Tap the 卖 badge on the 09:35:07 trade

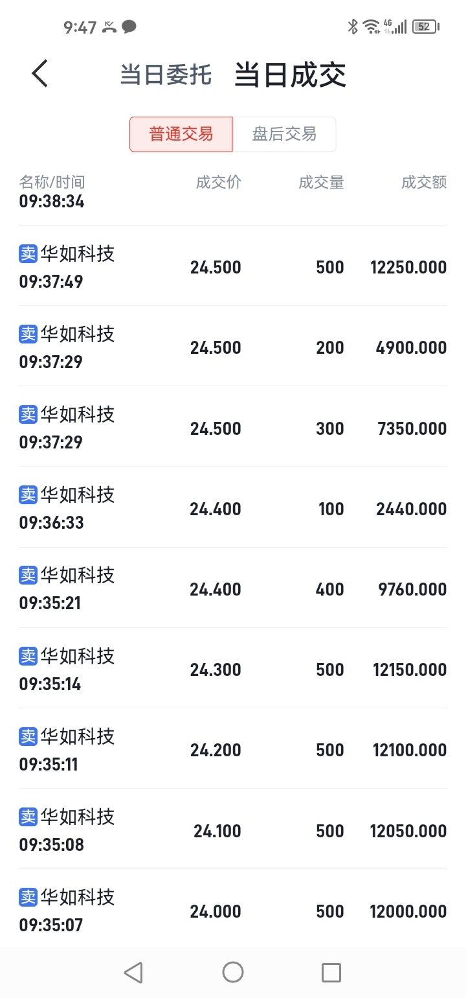click(28, 897)
